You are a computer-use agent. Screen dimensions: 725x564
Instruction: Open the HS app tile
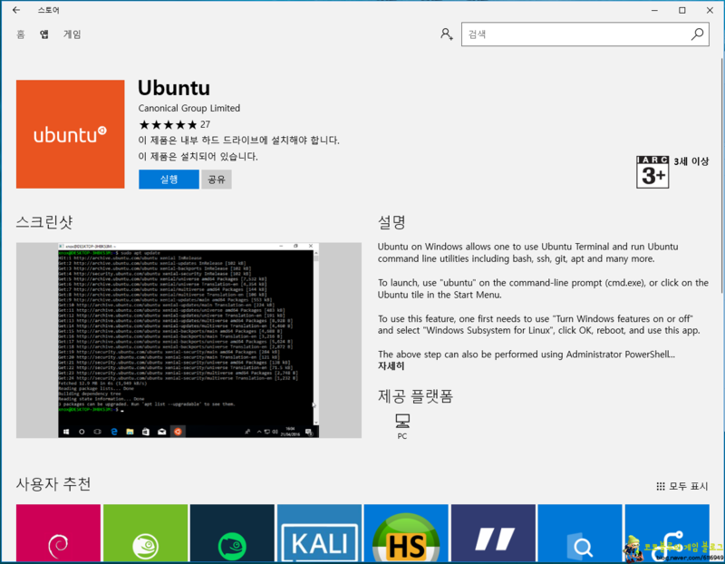coord(406,533)
